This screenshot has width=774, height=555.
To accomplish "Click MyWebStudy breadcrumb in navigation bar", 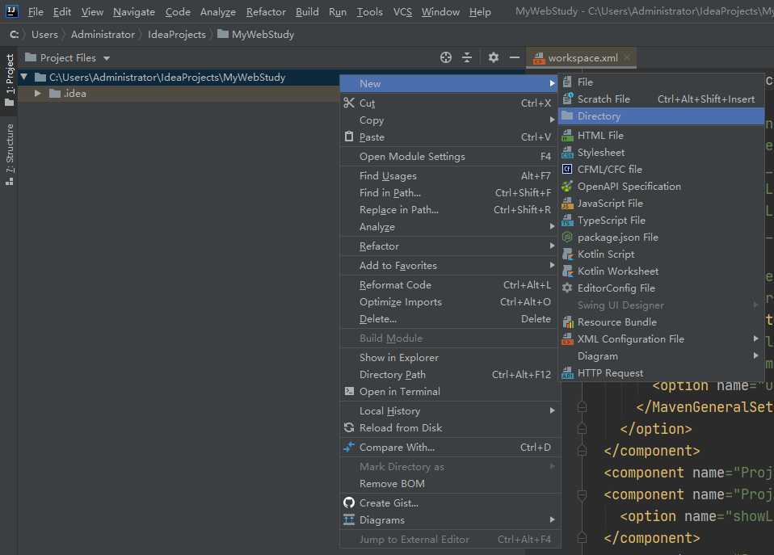I will click(x=263, y=35).
